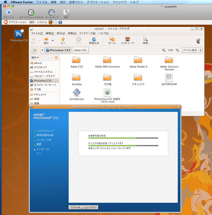
Task: Click the 100% zoom level text
Action: (171, 50)
